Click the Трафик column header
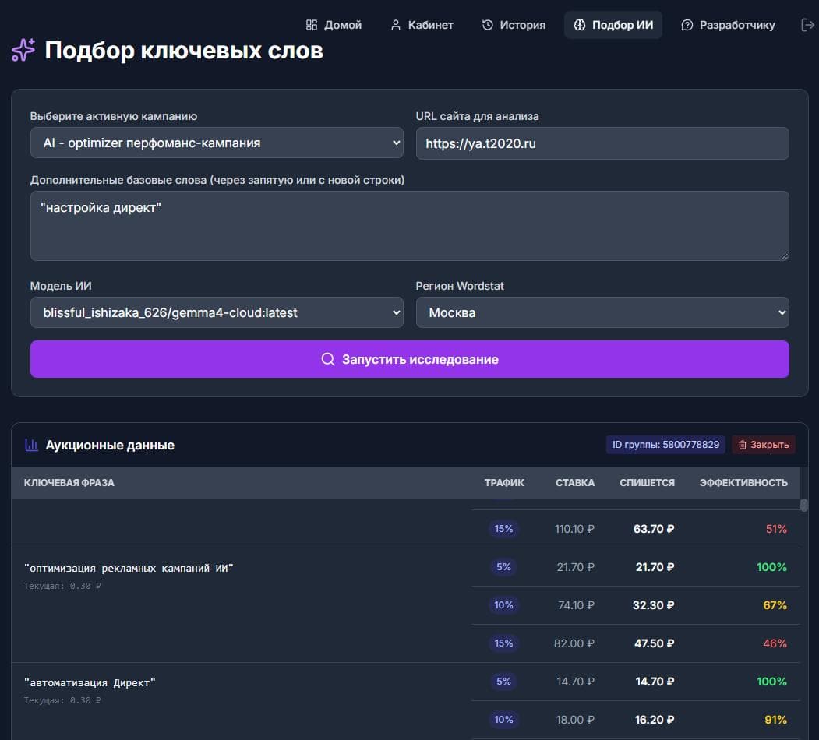 (504, 482)
